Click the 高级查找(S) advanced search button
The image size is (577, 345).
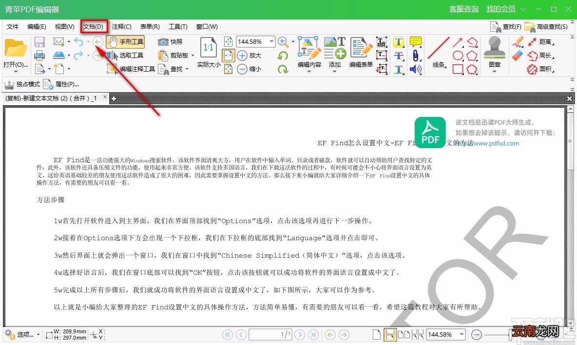pyautogui.click(x=546, y=26)
